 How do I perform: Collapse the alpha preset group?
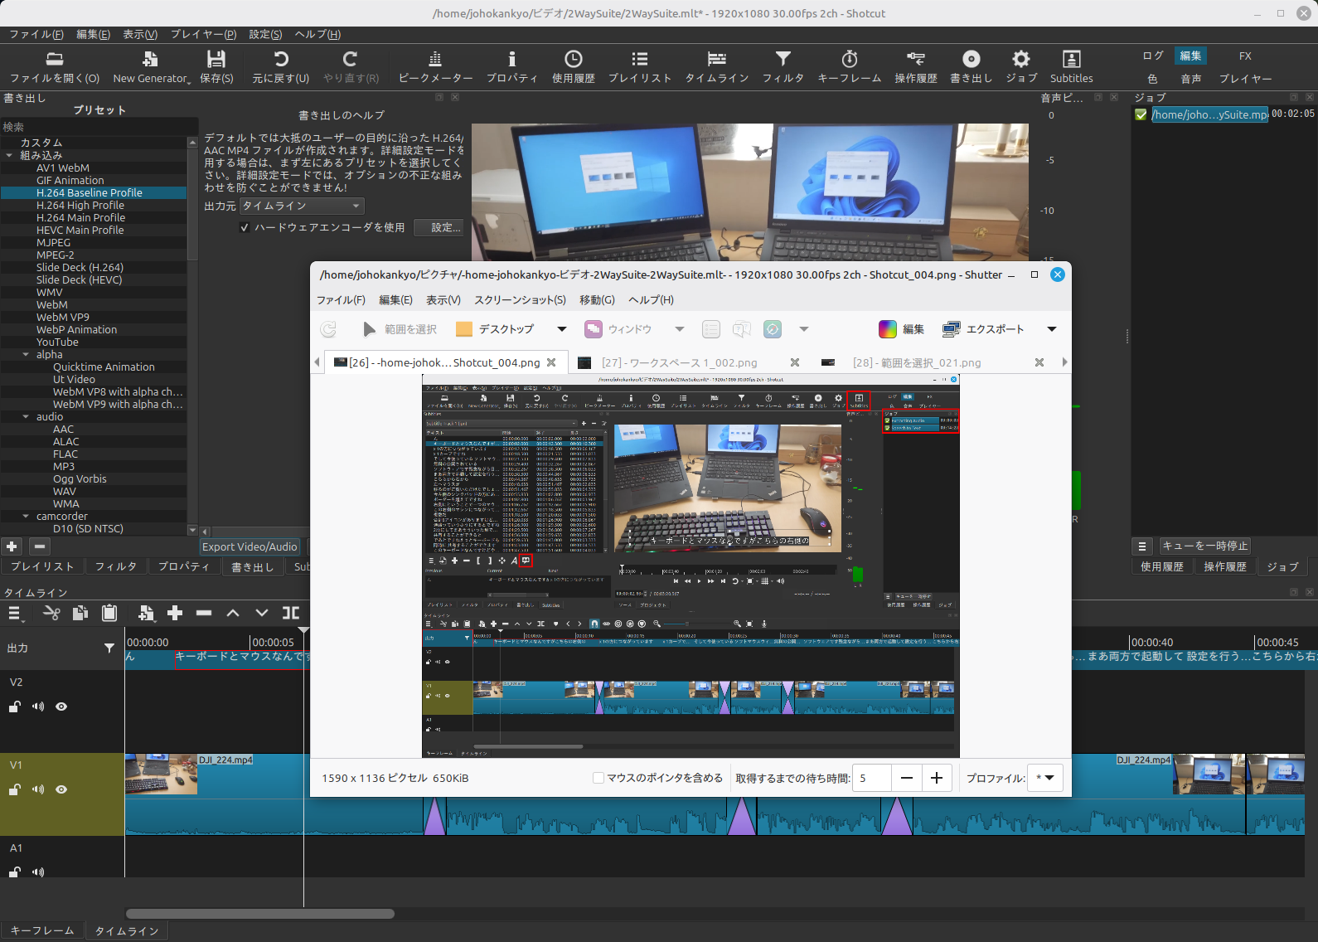coord(26,355)
